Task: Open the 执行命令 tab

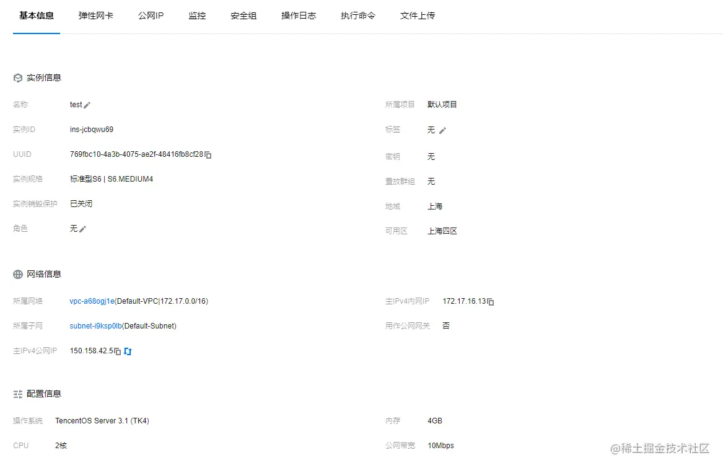Action: click(358, 15)
